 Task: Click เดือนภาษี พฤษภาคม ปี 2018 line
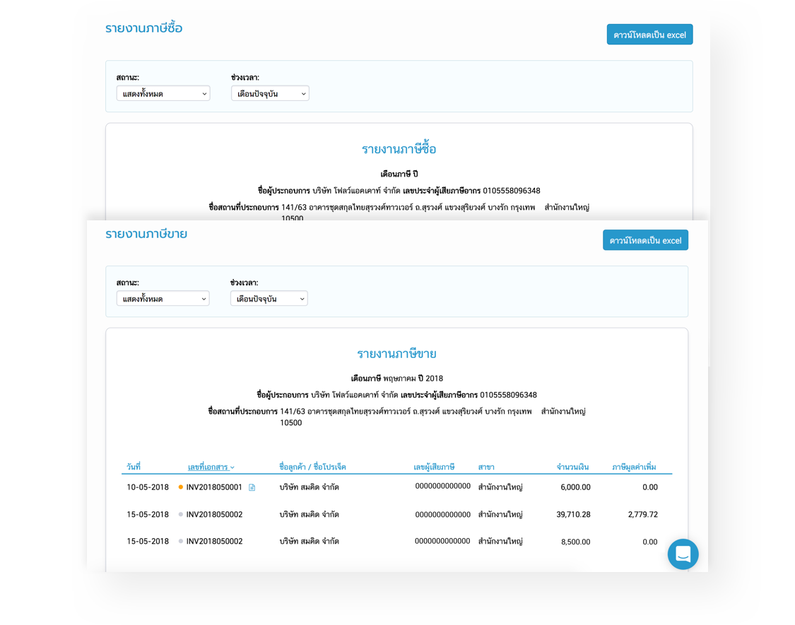[397, 378]
